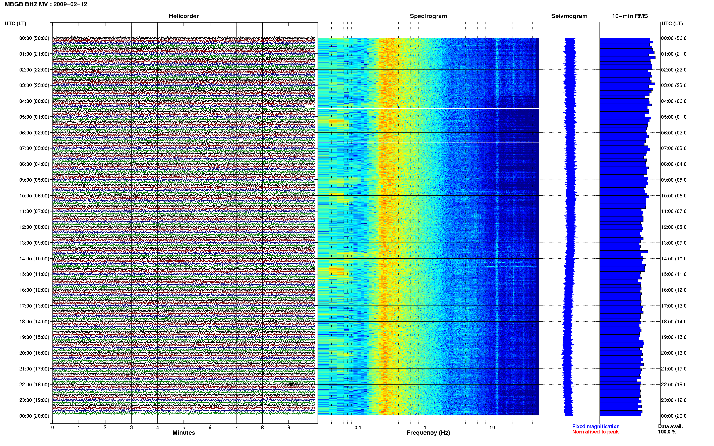714x446 pixels.
Task: Click the left '16:00 (12:00)' time label
Action: pyautogui.click(x=34, y=290)
